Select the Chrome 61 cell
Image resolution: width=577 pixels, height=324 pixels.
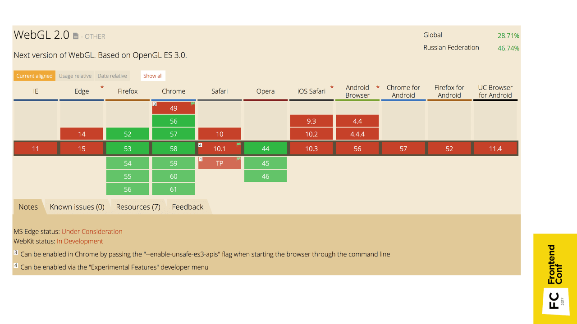coord(174,189)
